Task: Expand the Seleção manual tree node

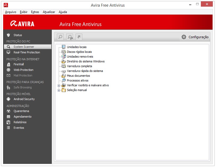Action: [59, 91]
